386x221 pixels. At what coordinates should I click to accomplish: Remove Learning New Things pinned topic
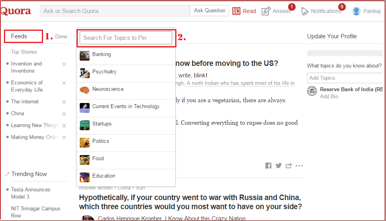click(x=64, y=125)
